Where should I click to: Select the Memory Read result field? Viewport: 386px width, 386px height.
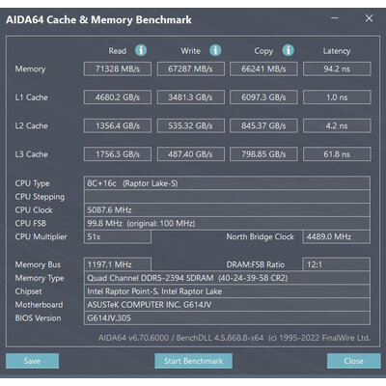(118, 69)
